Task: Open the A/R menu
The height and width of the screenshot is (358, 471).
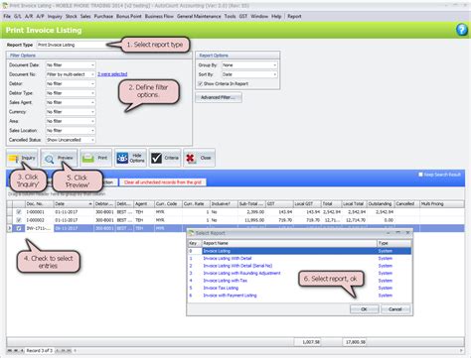Action: tap(29, 16)
